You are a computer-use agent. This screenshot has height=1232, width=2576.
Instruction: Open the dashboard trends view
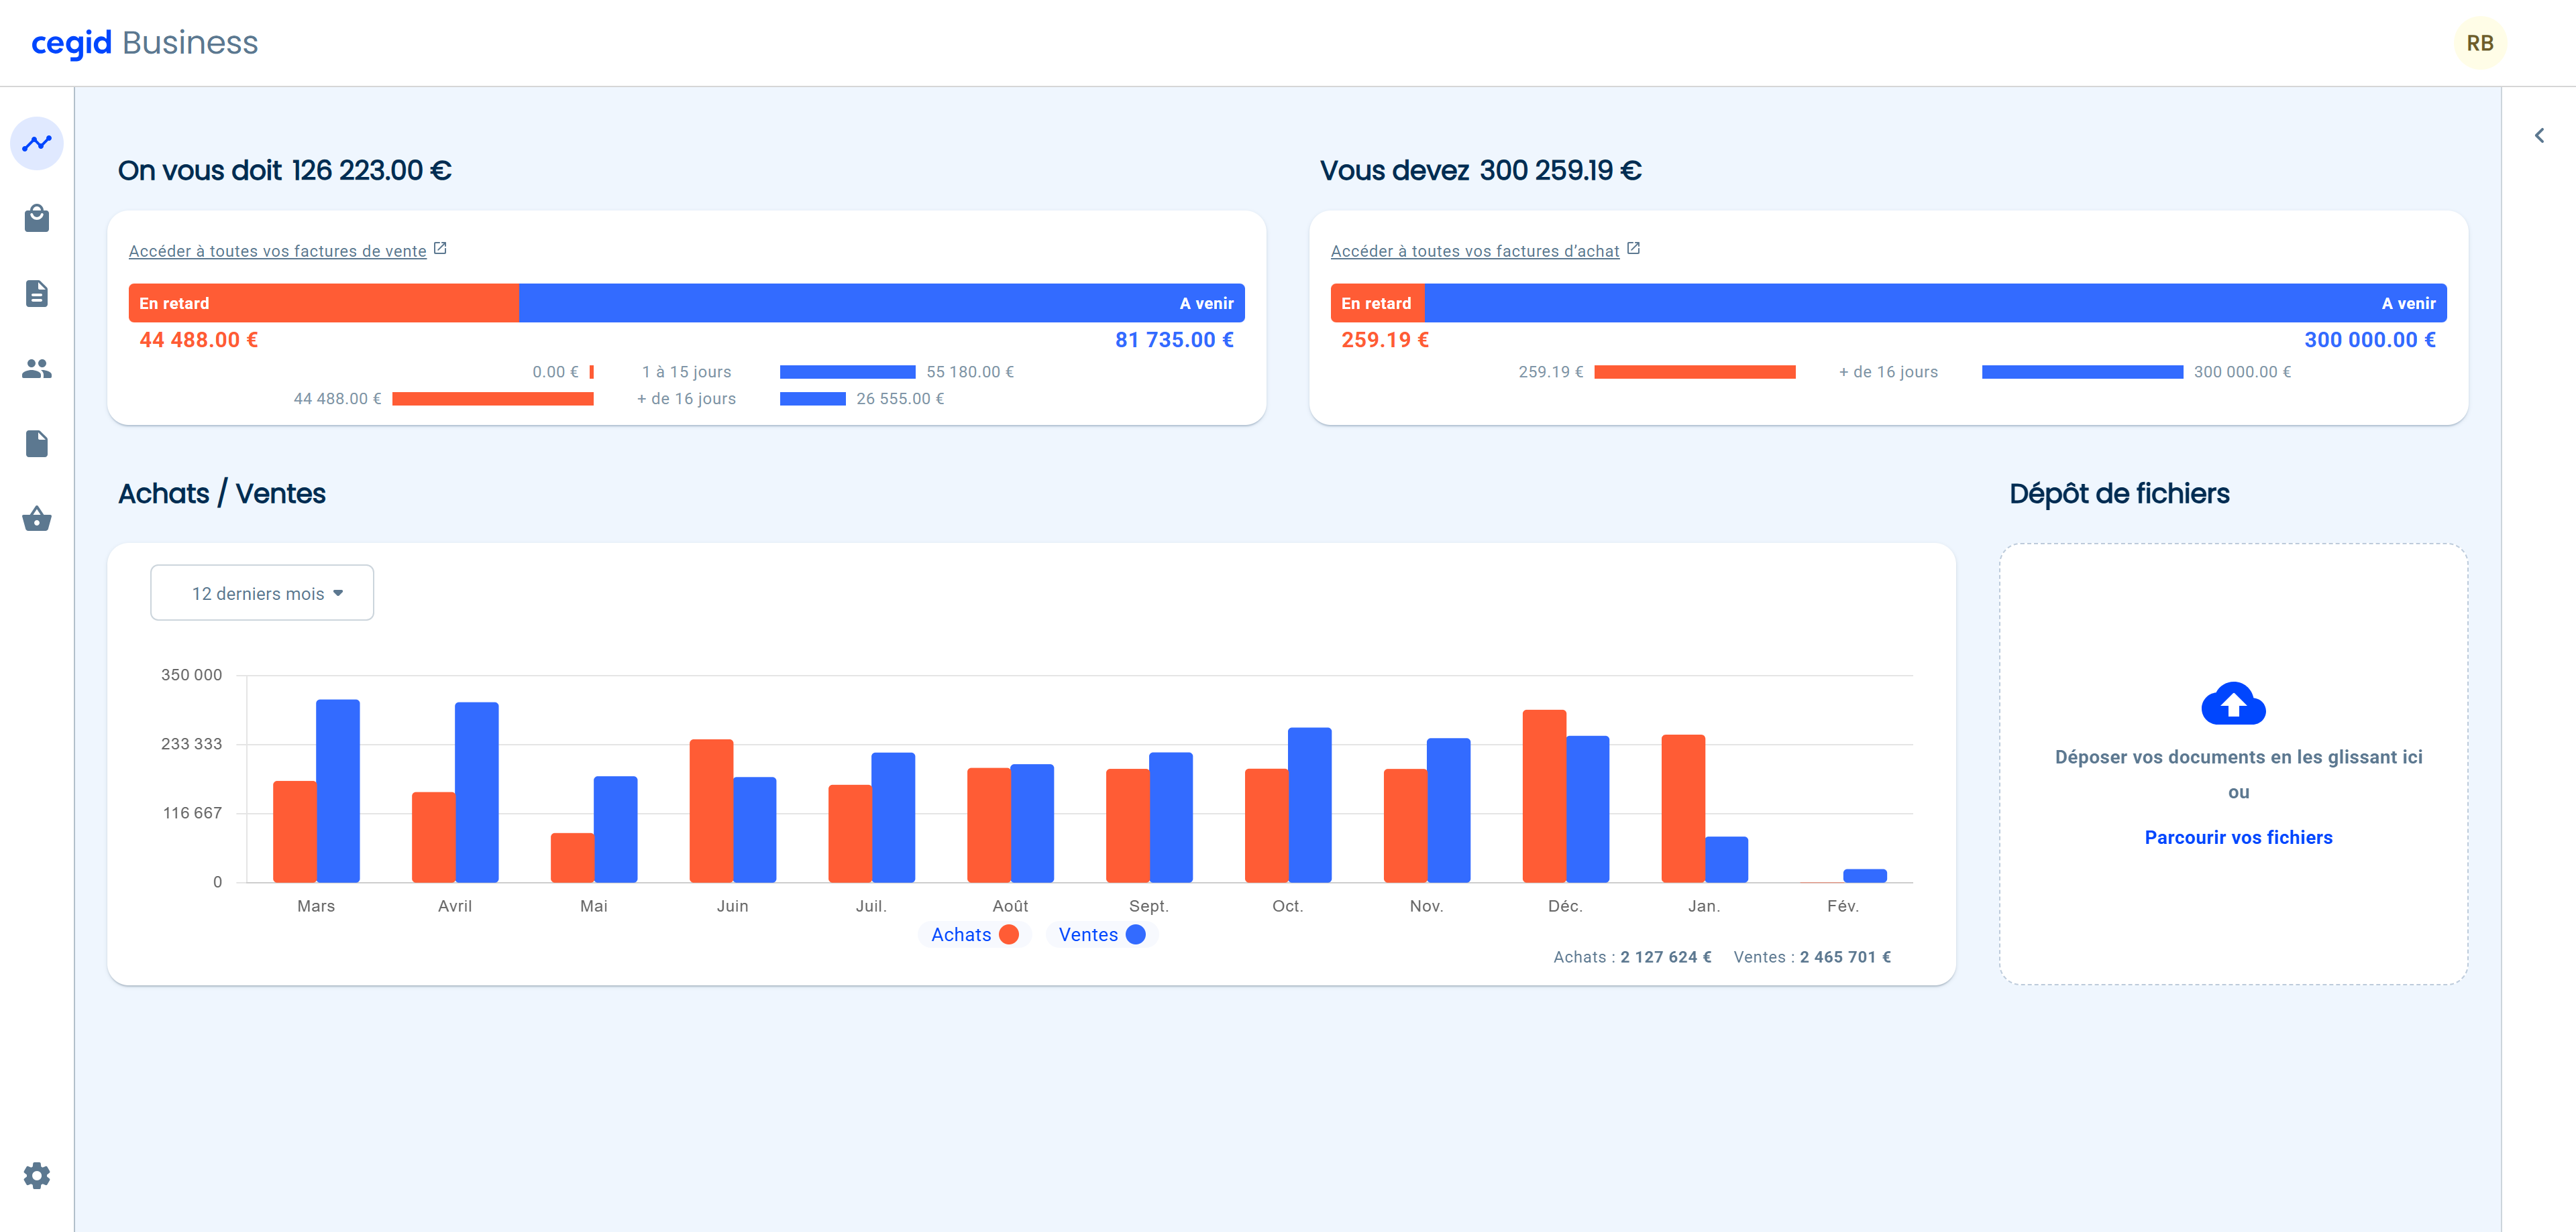pos(36,143)
